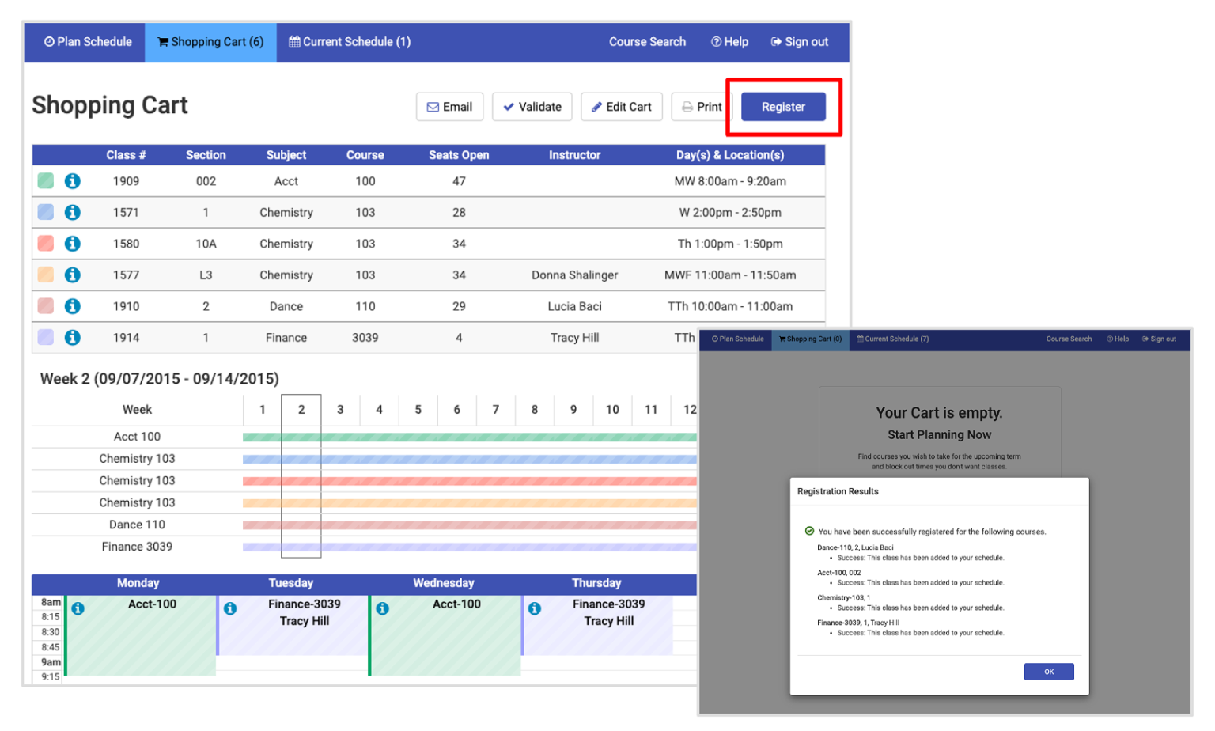
Task: Toggle the blue swatch for Chemistry 103 section 1
Action: click(45, 212)
